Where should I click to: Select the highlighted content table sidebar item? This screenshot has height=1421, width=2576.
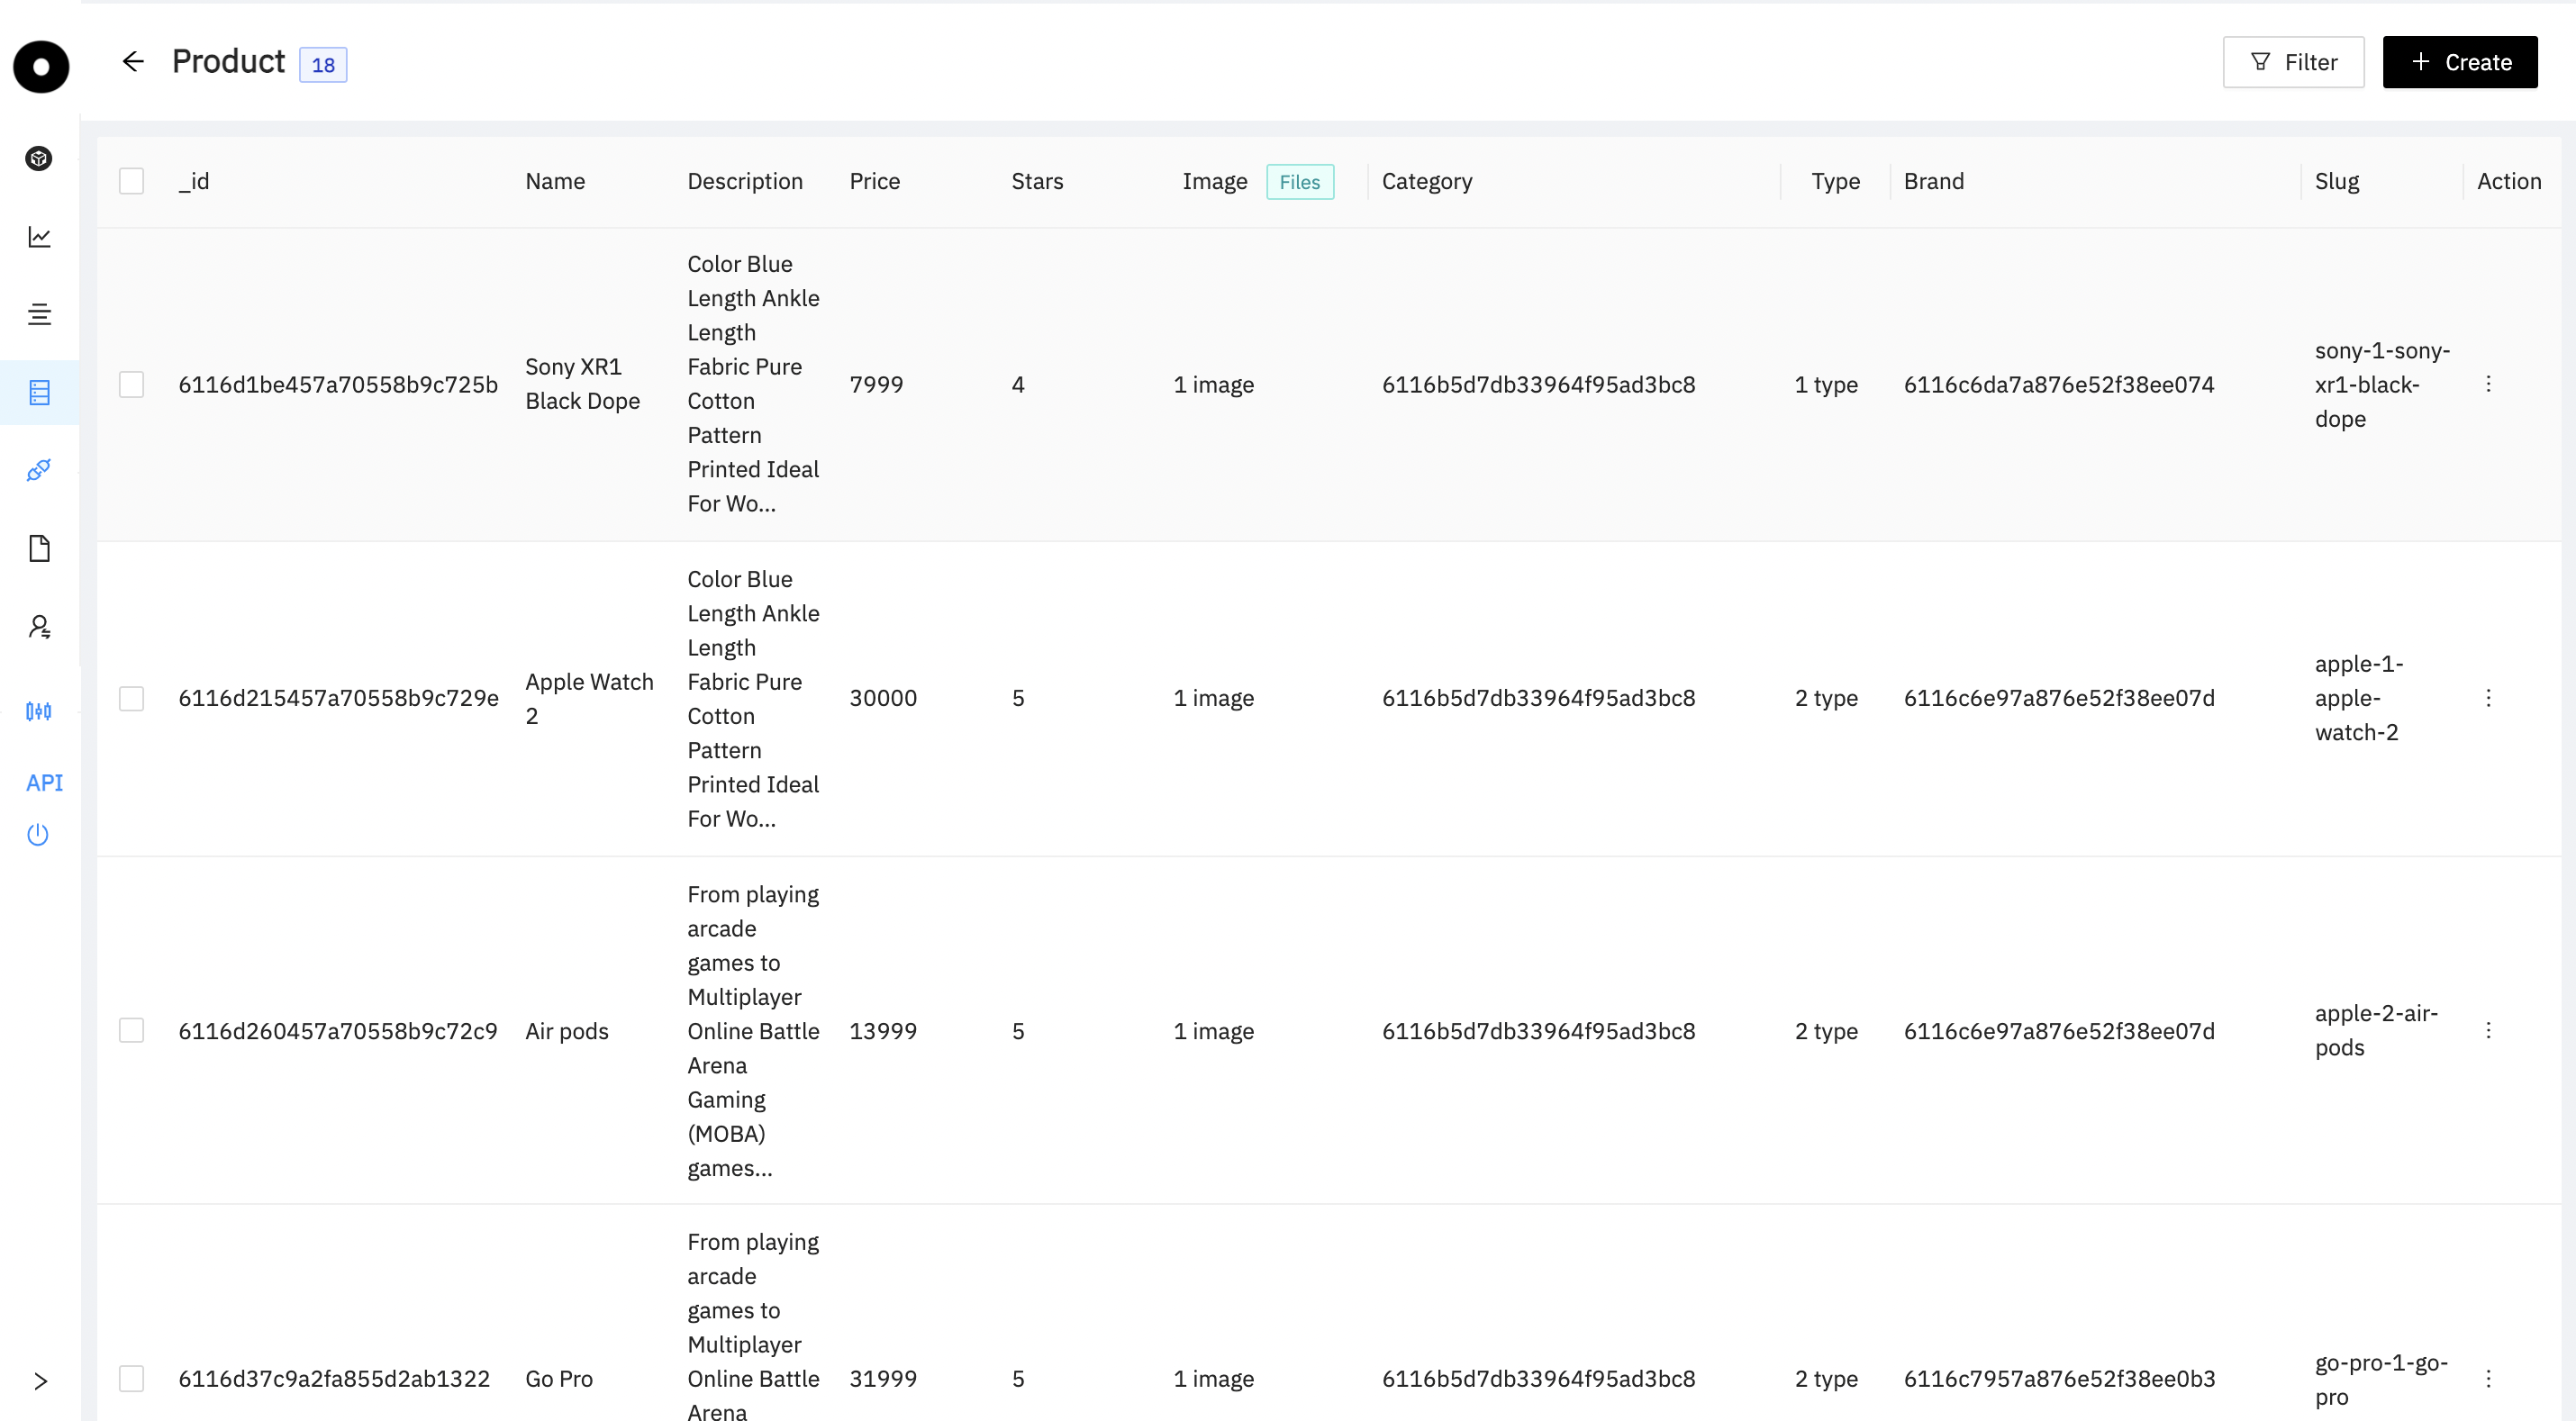39,393
